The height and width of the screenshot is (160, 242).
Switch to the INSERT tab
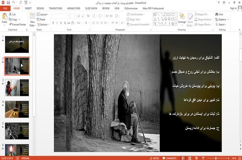click(28, 8)
